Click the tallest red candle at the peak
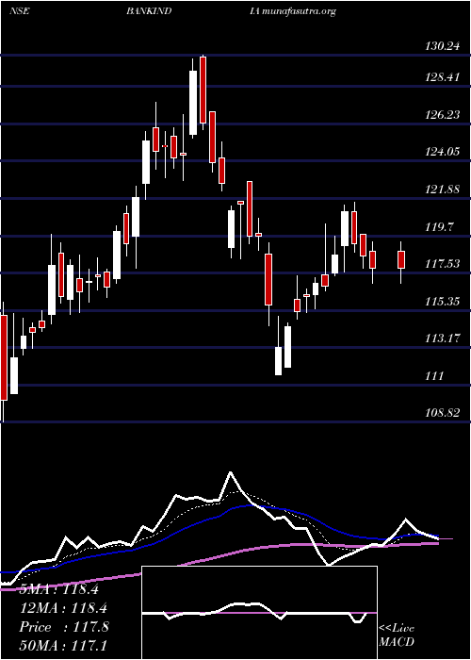Screen dimensions: 471x660 pos(203,91)
